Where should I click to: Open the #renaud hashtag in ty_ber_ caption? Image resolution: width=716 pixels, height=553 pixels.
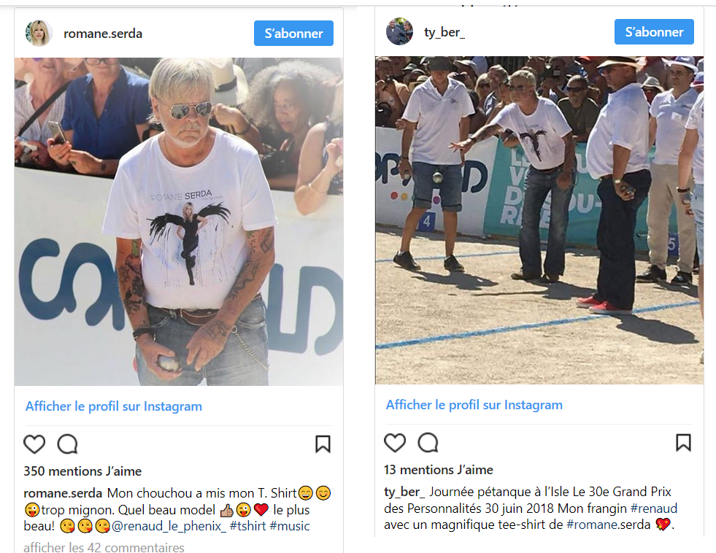click(x=654, y=508)
